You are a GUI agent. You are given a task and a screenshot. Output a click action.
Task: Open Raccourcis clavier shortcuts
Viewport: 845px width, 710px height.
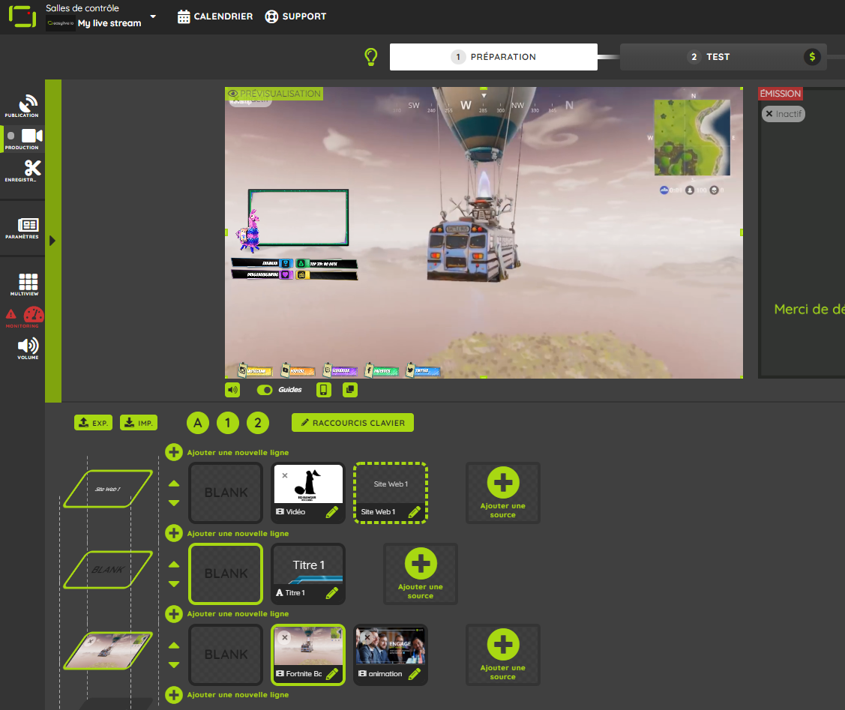[x=352, y=423]
